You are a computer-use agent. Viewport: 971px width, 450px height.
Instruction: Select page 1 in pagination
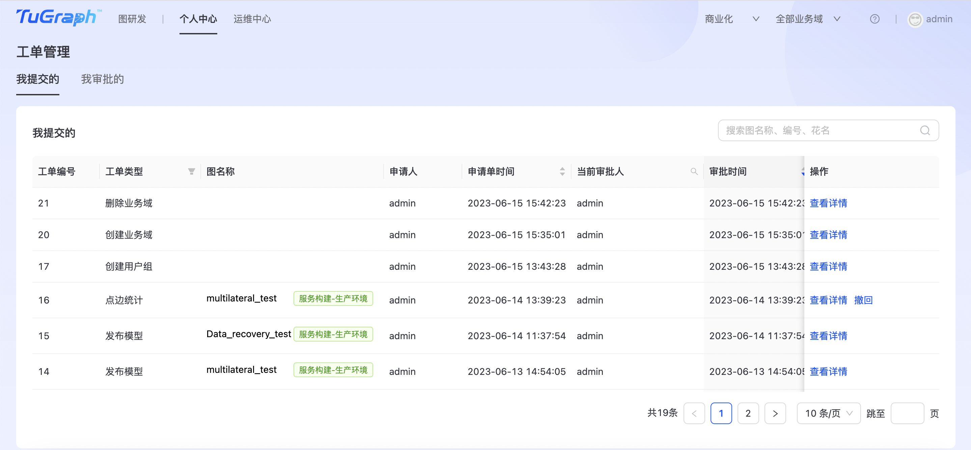point(721,413)
